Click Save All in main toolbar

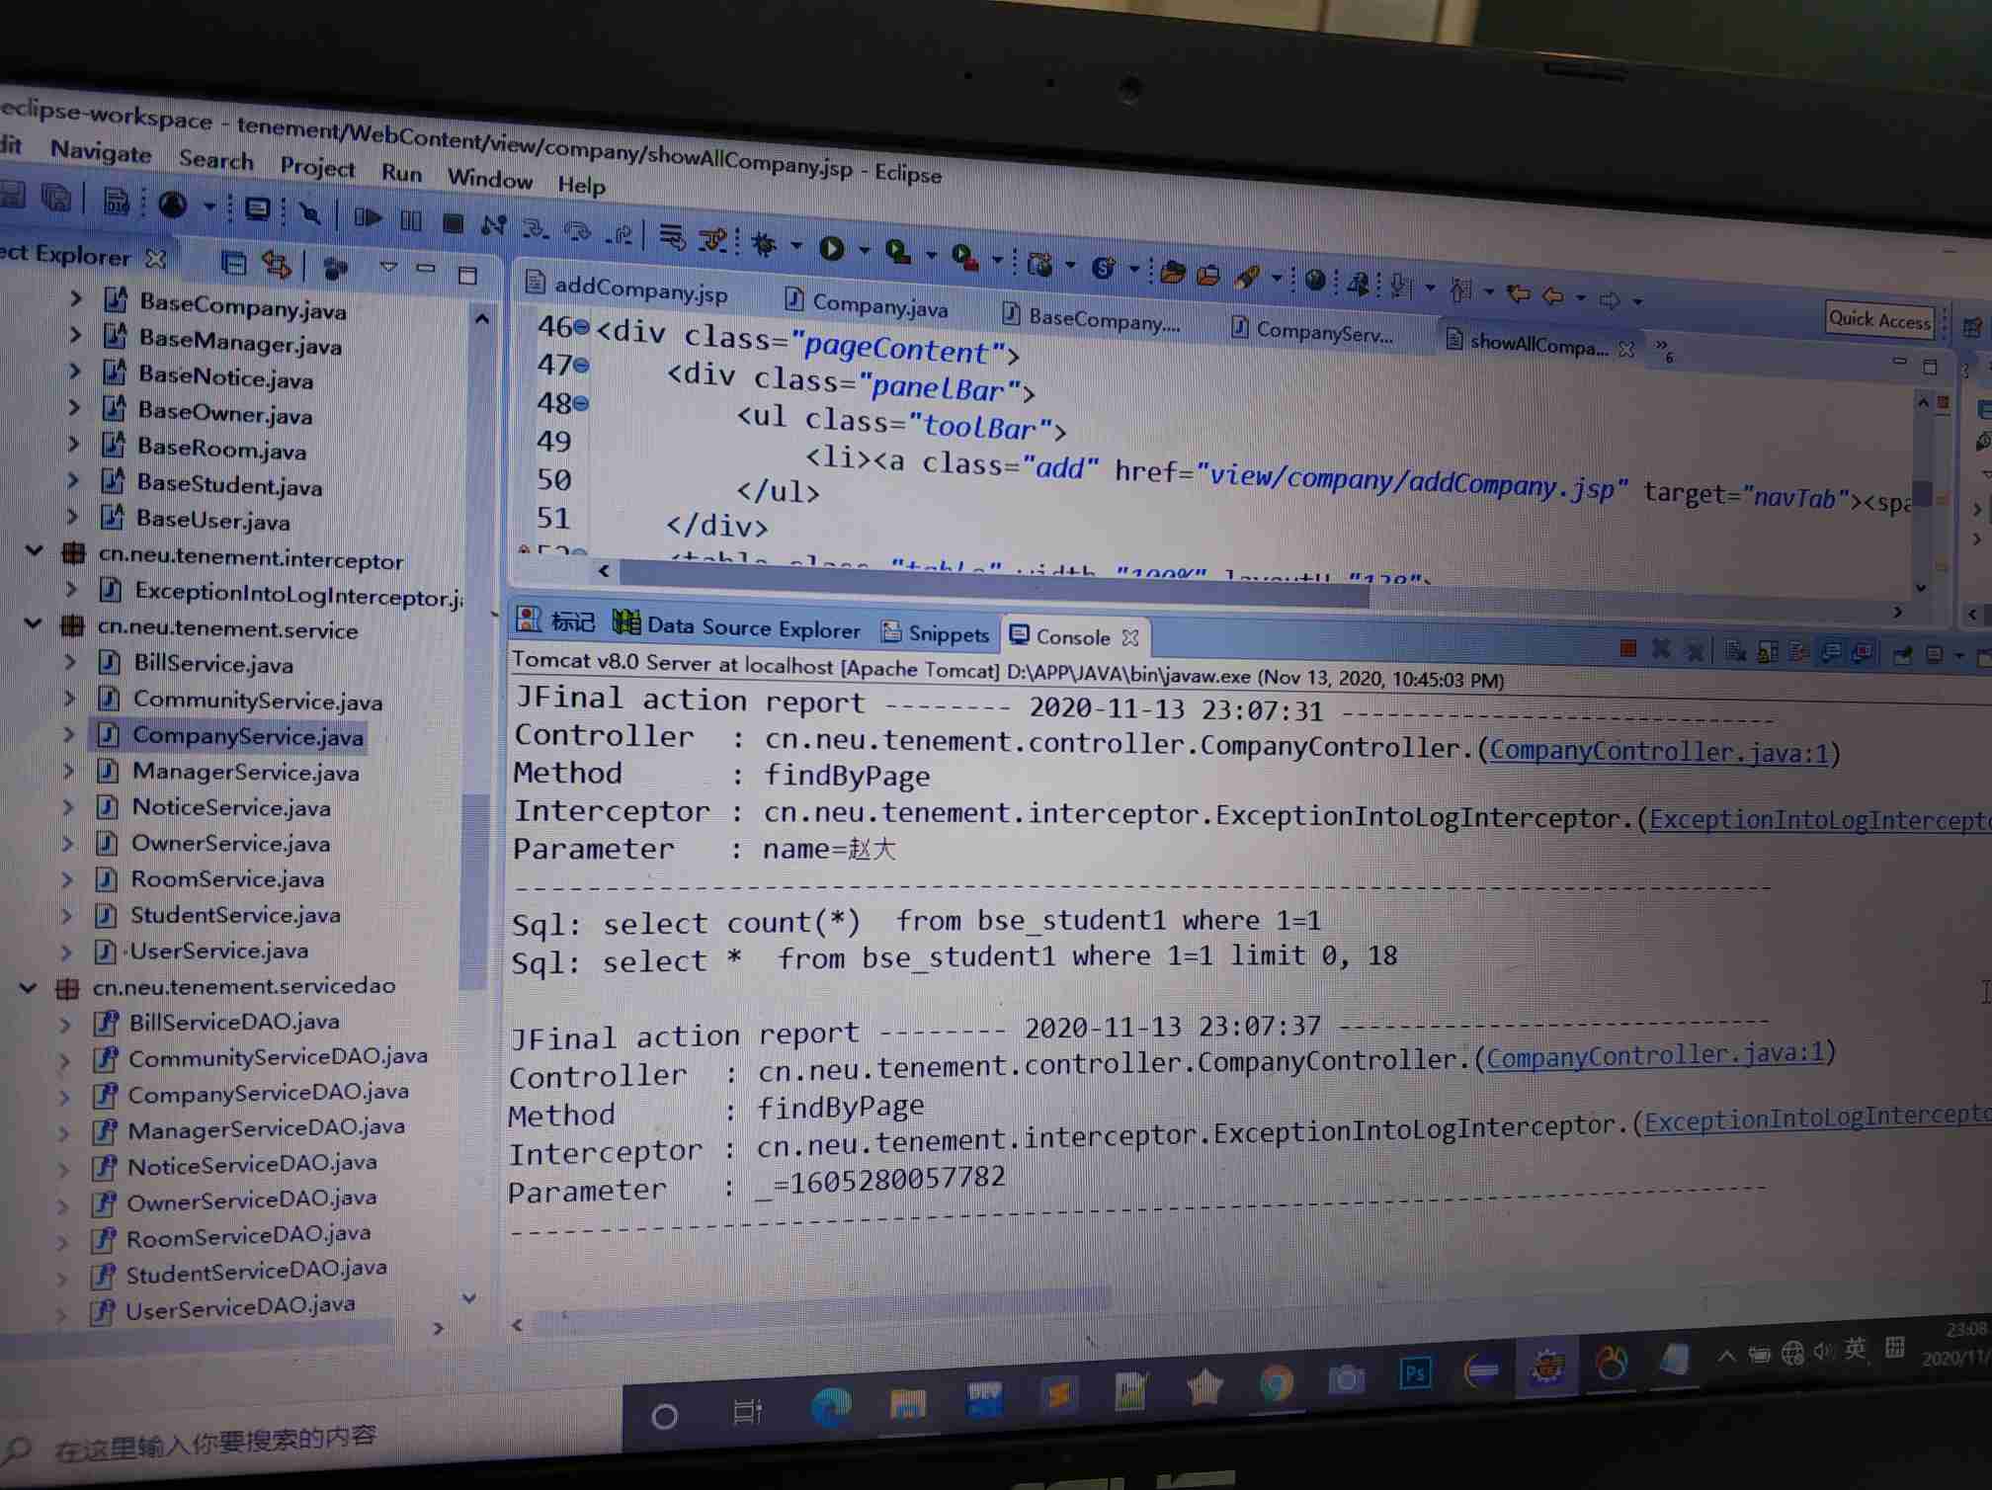[x=56, y=199]
